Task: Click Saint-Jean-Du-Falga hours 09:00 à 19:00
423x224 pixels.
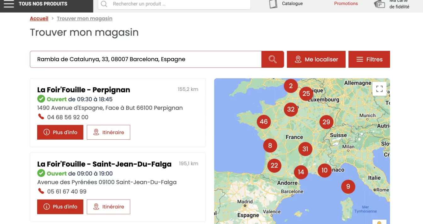Action: (x=90, y=173)
